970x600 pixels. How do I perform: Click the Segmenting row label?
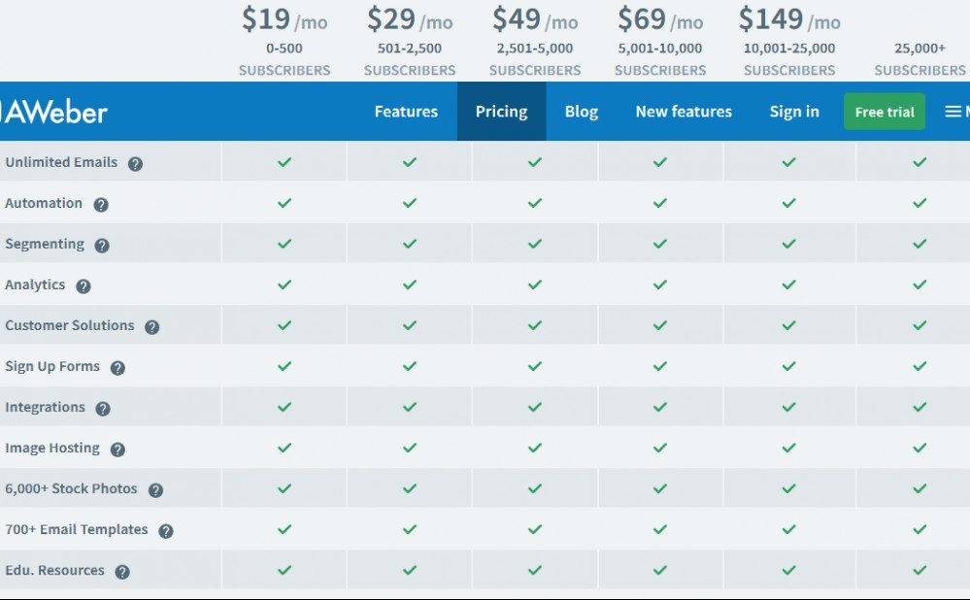[x=45, y=244]
